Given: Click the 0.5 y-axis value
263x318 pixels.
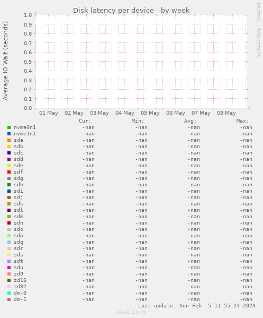Looking at the screenshot, I should click(28, 62).
